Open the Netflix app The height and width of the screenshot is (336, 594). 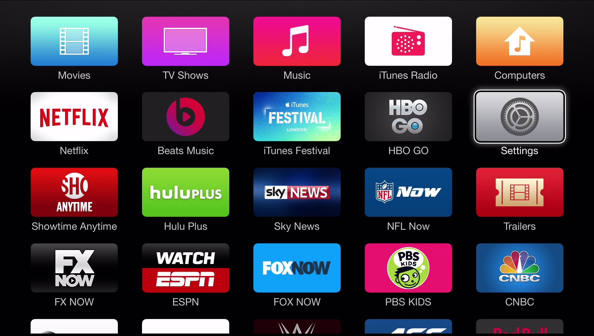[74, 117]
